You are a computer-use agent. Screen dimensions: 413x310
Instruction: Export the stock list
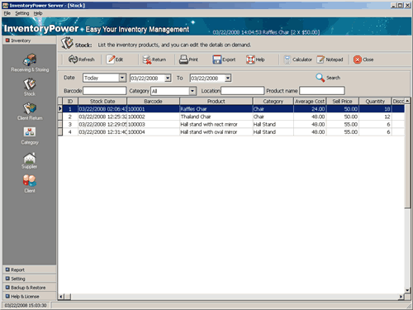(x=224, y=60)
